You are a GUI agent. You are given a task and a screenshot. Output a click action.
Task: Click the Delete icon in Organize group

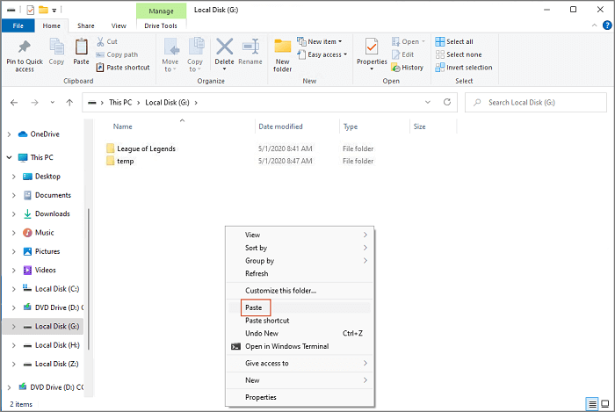point(224,49)
